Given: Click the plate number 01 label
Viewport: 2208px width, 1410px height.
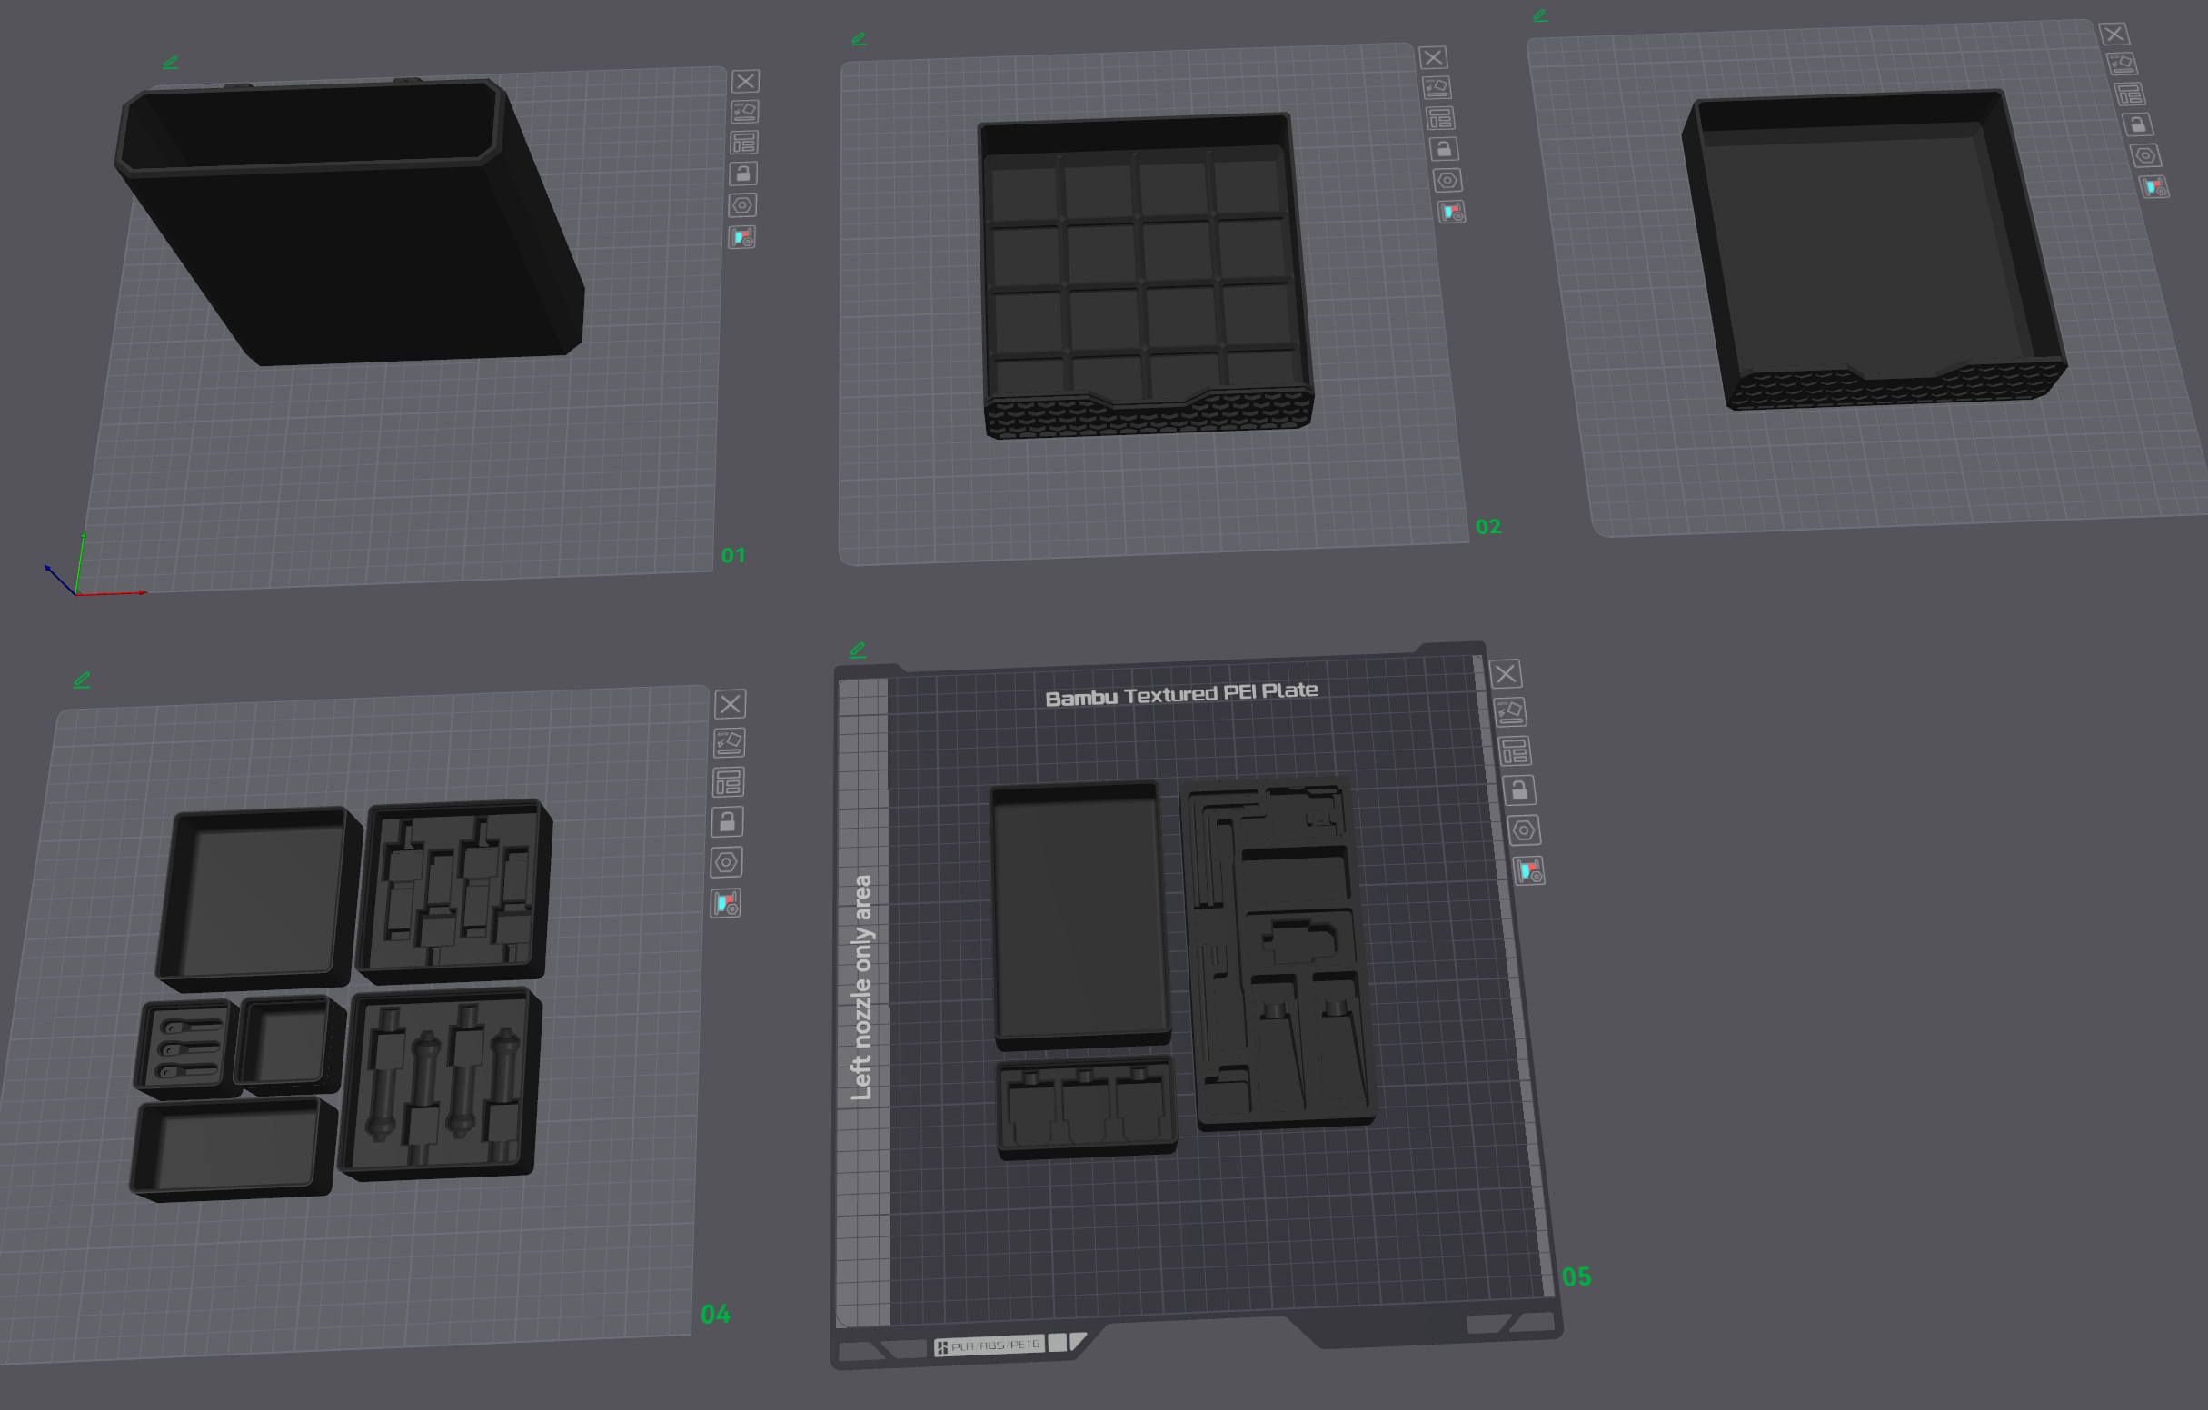Looking at the screenshot, I should (x=733, y=556).
